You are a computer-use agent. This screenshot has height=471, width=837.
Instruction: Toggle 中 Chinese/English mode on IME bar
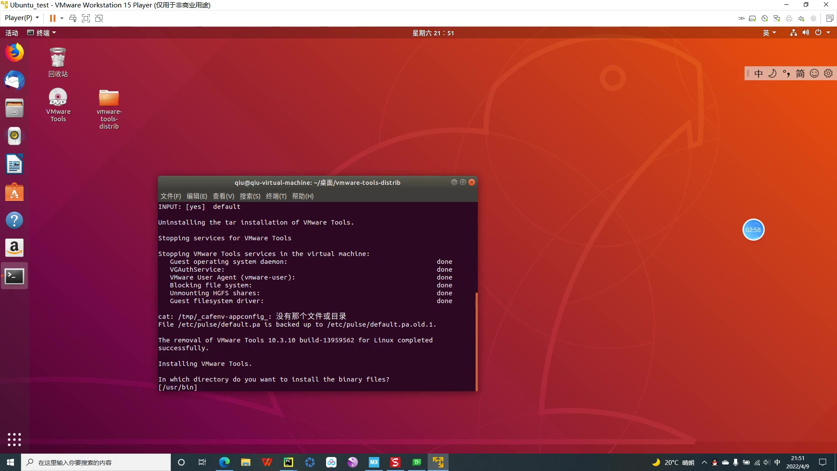[759, 73]
